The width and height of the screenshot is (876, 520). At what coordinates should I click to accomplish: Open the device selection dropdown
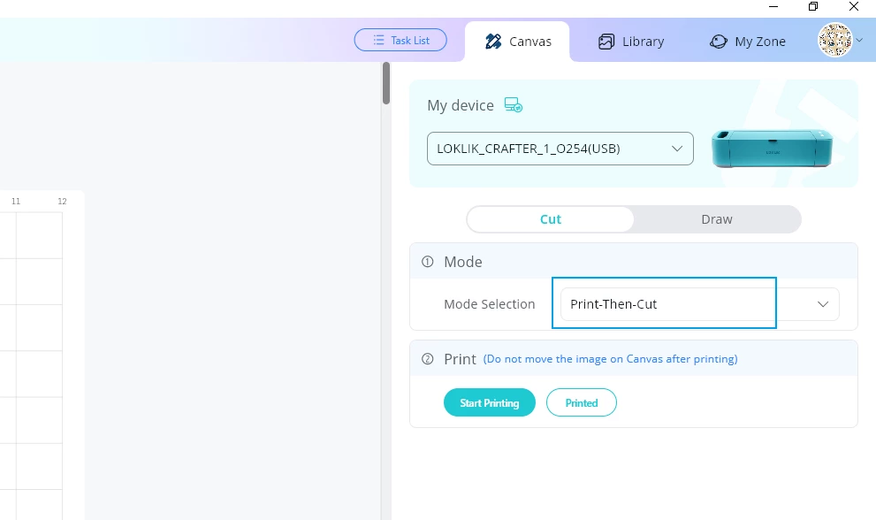tap(560, 149)
